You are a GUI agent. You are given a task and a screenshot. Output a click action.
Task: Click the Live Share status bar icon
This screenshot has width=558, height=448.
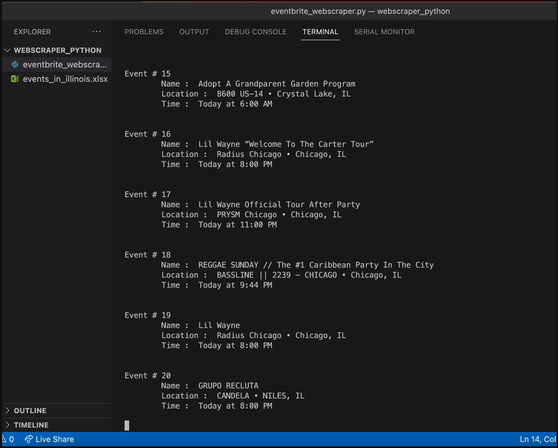28,439
